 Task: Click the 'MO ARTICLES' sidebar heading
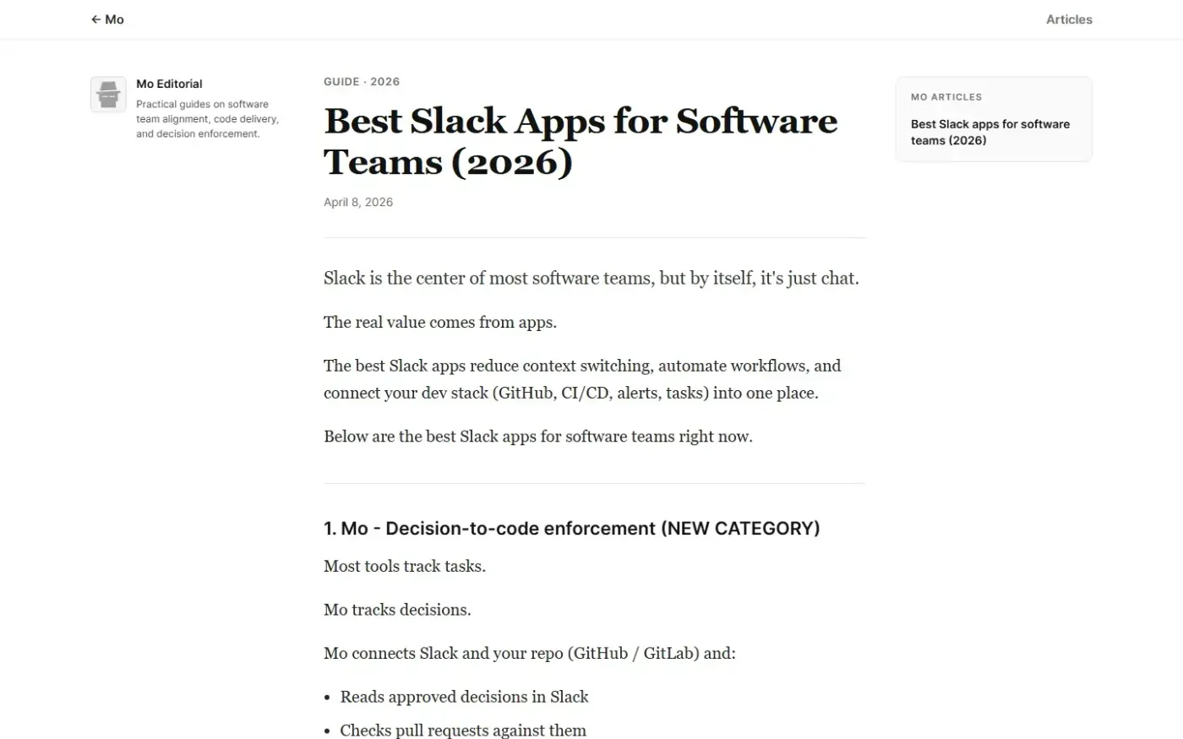pyautogui.click(x=946, y=97)
